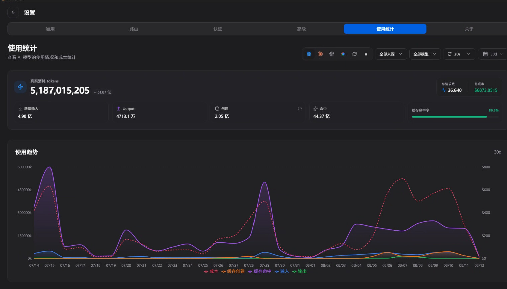Screen dimensions: 507x289
Task: Click the back arrow next to 设置
Action: coord(13,12)
